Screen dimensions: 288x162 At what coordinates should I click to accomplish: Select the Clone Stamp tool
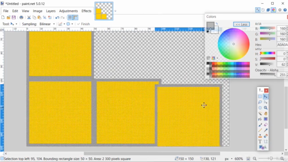(260, 136)
